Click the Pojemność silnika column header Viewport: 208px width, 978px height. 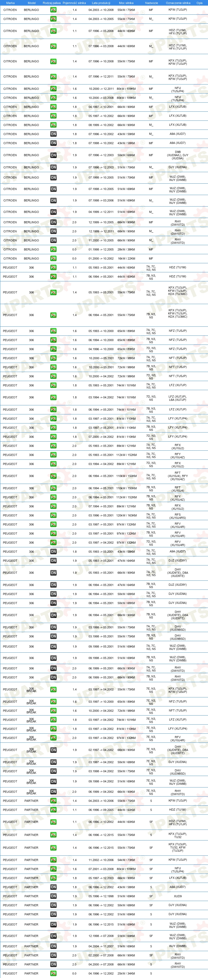click(74, 3)
